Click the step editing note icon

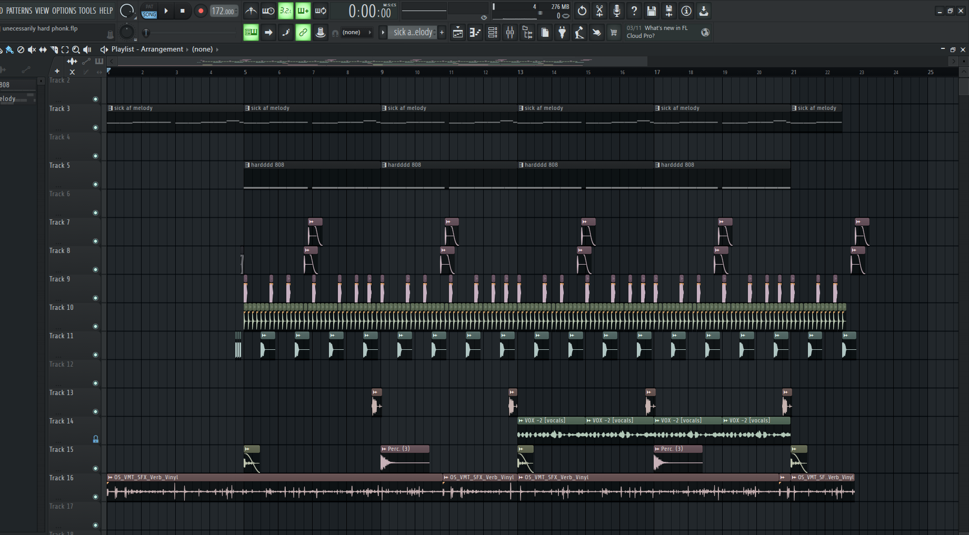pos(286,33)
